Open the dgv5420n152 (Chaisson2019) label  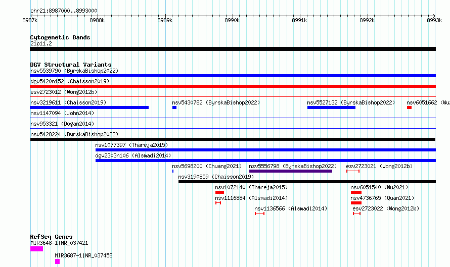point(70,81)
